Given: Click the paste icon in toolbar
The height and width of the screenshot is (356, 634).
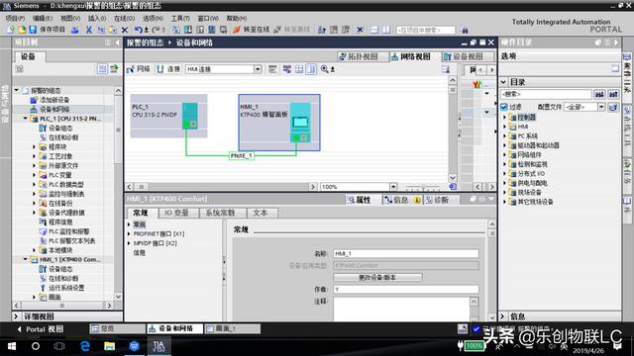Looking at the screenshot, I should point(112,30).
